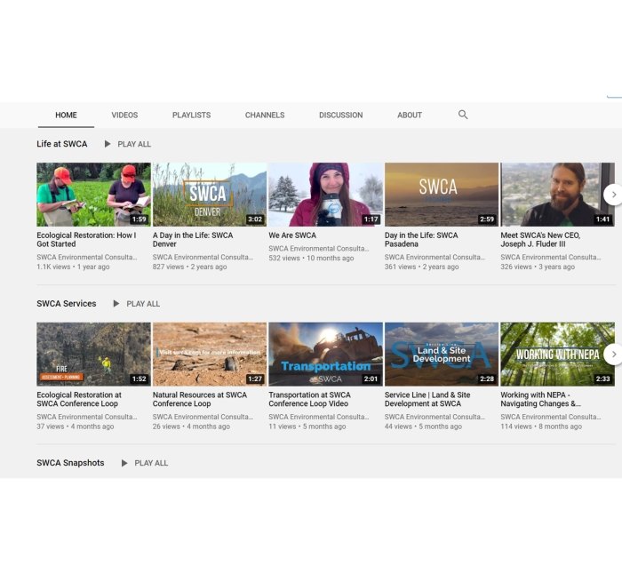Image resolution: width=622 pixels, height=574 pixels.
Task: Click the 532 views • 10 months ago text
Action: tap(311, 258)
